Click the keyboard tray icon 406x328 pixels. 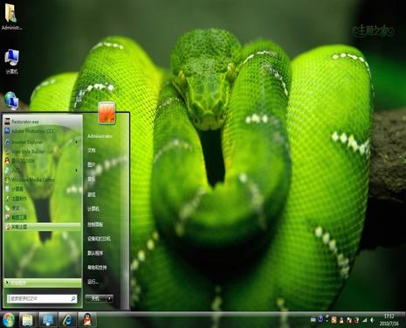(x=313, y=320)
